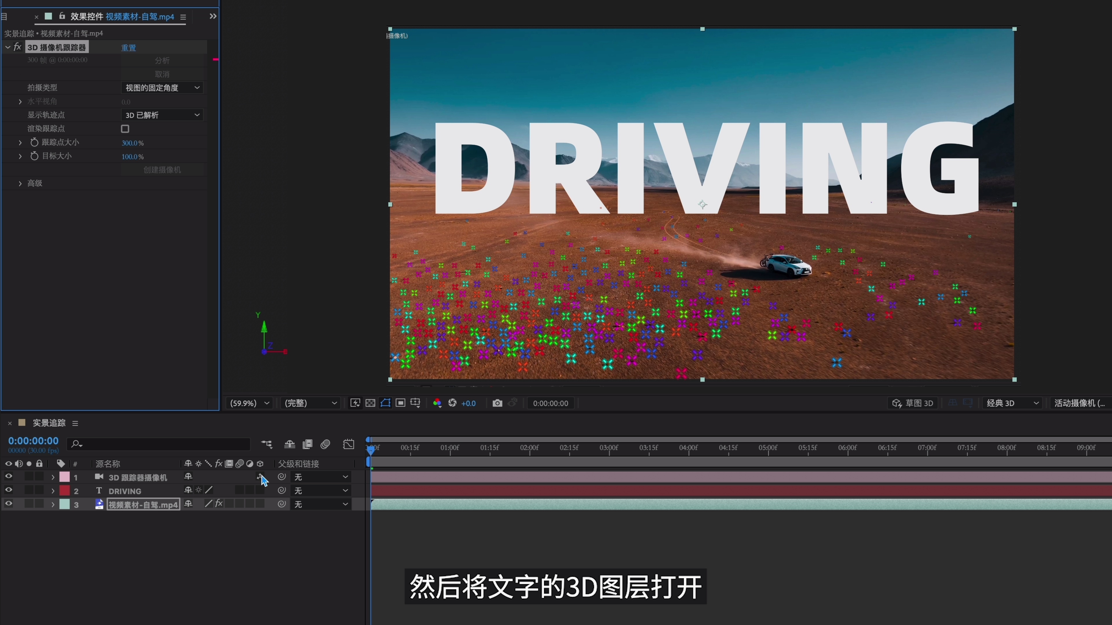The height and width of the screenshot is (625, 1112).
Task: Click red label swatch of DRIVING layer
Action: tap(64, 490)
